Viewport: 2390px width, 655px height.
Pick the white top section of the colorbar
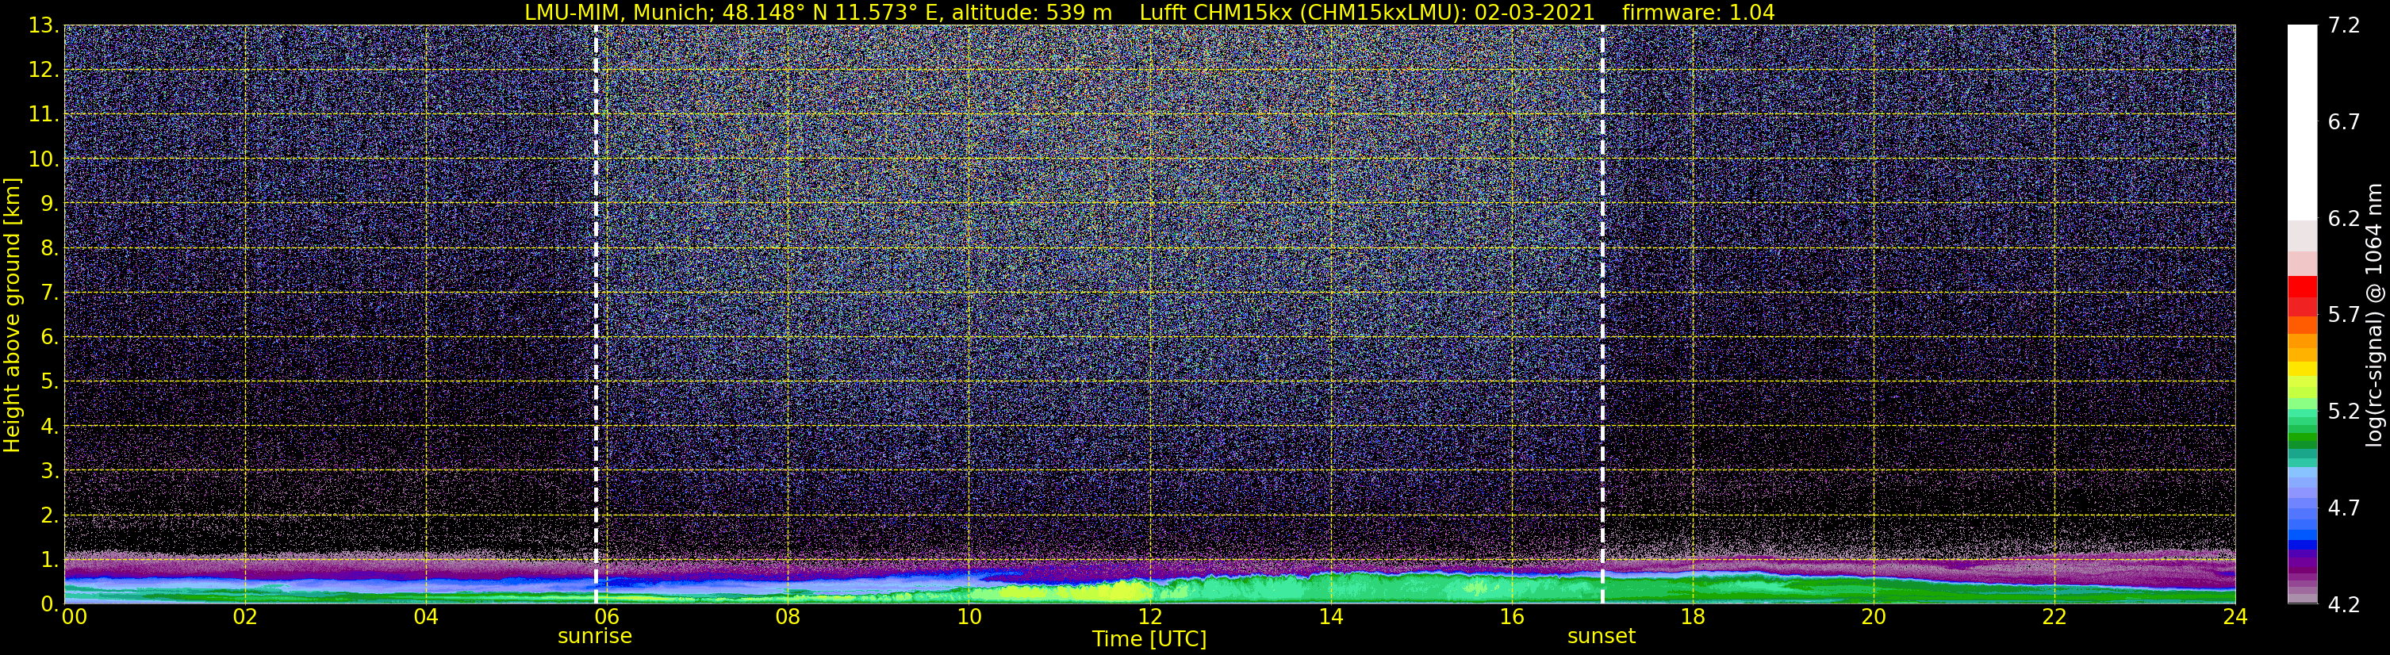2302,121
